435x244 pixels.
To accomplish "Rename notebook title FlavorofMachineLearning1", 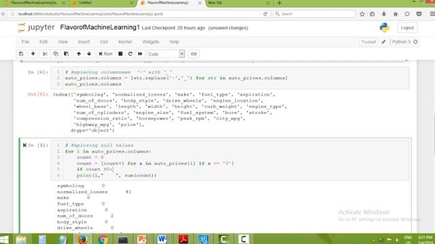I will pyautogui.click(x=100, y=27).
